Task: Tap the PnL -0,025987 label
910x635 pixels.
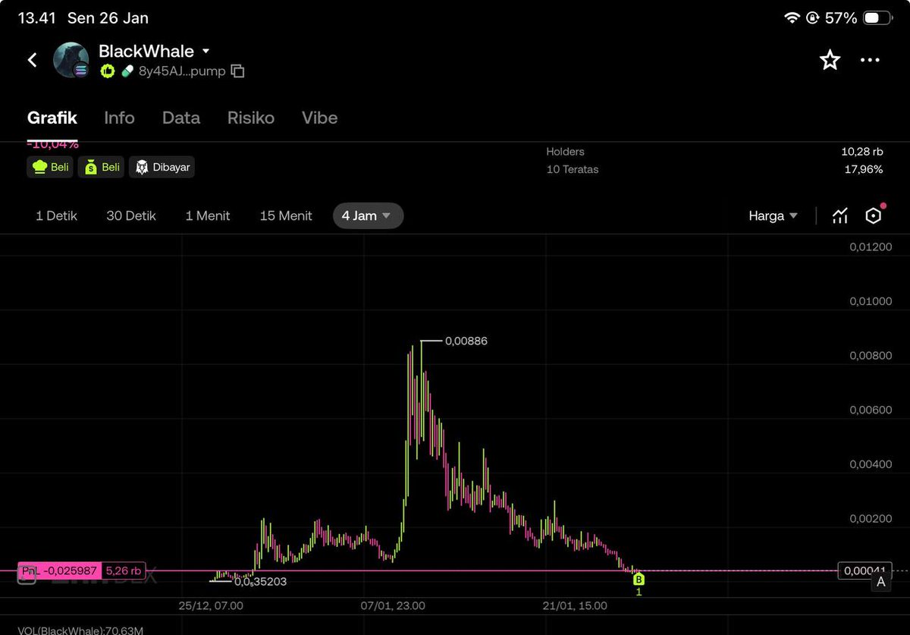Action: pos(59,571)
